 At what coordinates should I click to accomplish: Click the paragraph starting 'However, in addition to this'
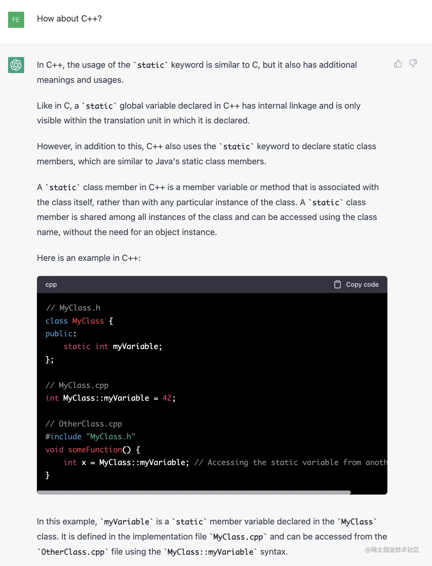click(207, 154)
